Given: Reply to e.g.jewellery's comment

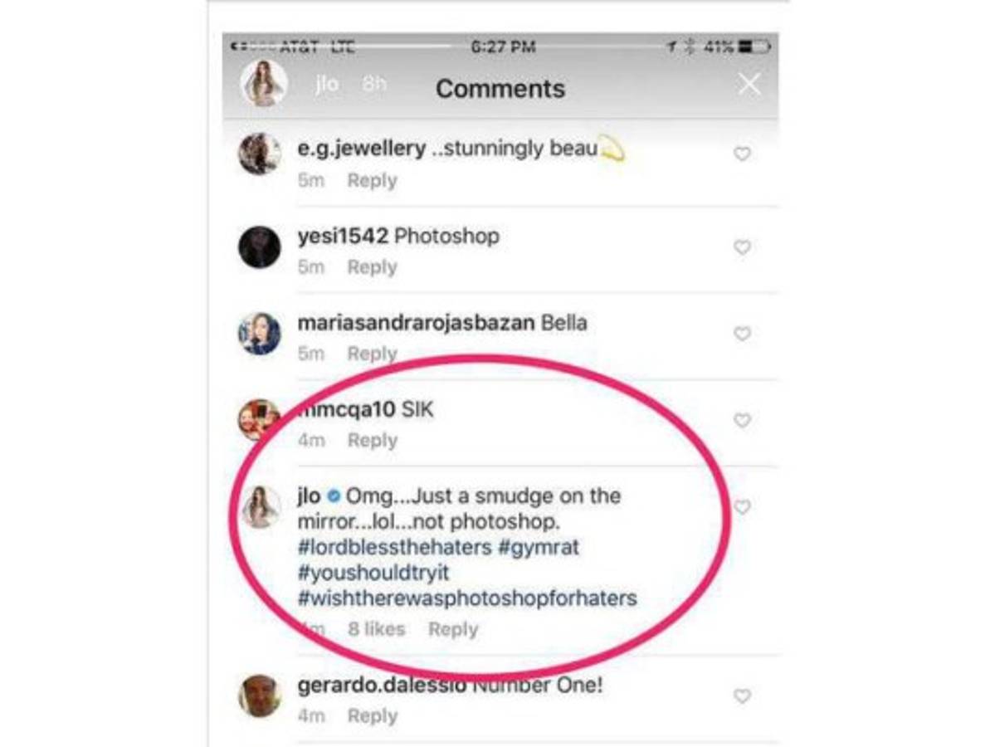Looking at the screenshot, I should (x=372, y=180).
